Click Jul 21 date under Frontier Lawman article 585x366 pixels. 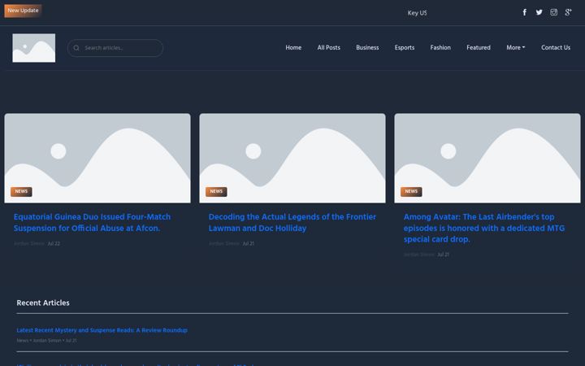249,243
